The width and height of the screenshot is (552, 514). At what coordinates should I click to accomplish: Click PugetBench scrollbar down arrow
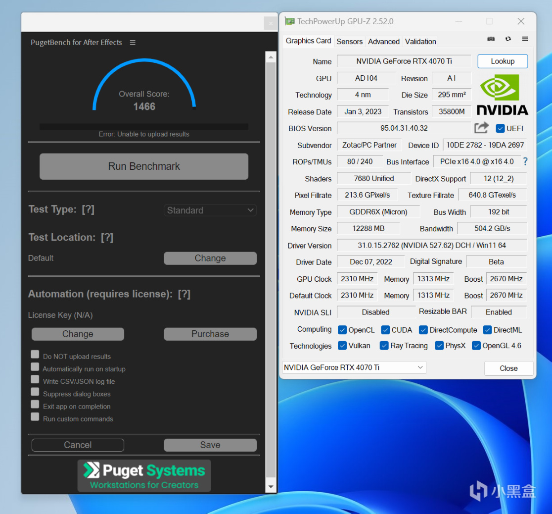(271, 487)
